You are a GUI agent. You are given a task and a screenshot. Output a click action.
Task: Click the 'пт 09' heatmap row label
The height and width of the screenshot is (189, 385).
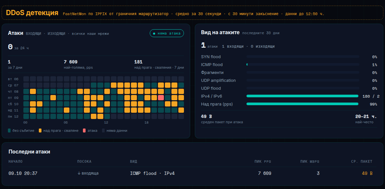pos(13,98)
